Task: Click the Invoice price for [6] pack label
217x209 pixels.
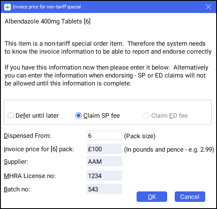Action: pos(39,149)
